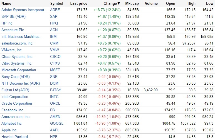Open the Intel Corporation link
The image size is (215, 140).
(15, 97)
